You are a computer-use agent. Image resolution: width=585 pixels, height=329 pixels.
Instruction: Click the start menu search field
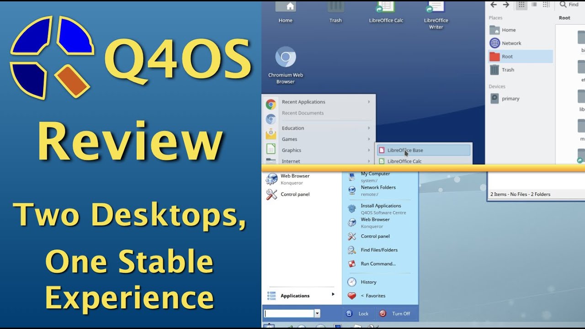[x=289, y=313]
